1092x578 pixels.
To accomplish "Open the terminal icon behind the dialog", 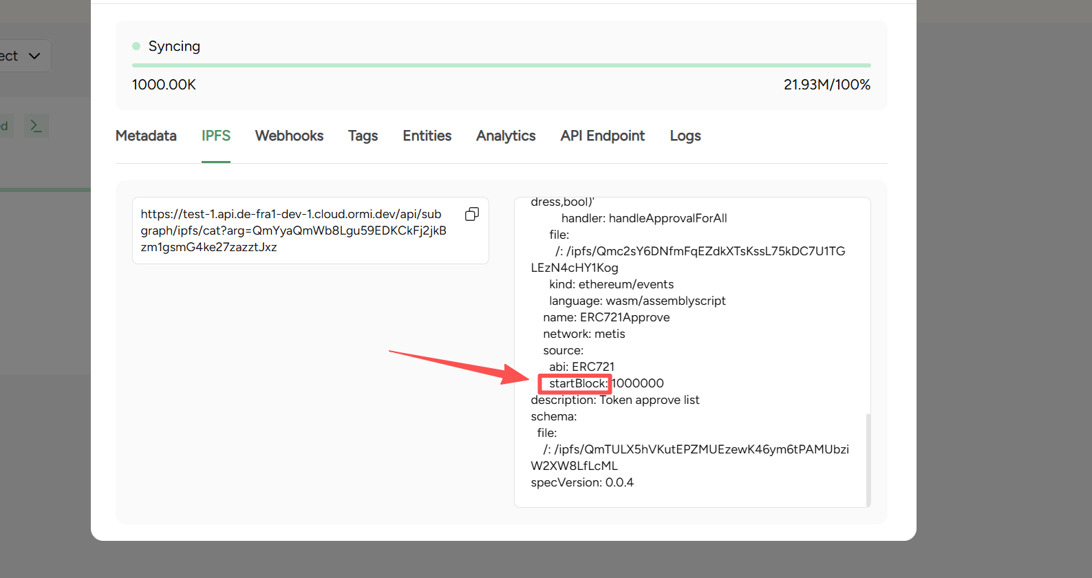I will coord(36,126).
